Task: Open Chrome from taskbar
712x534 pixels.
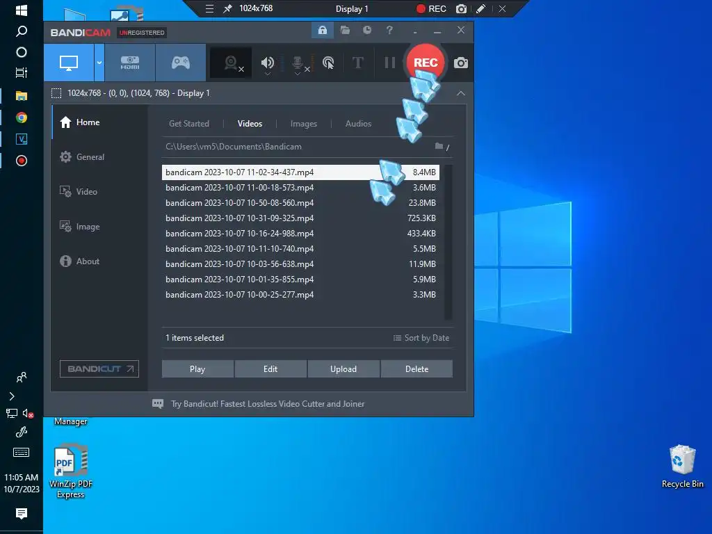Action: coord(22,118)
